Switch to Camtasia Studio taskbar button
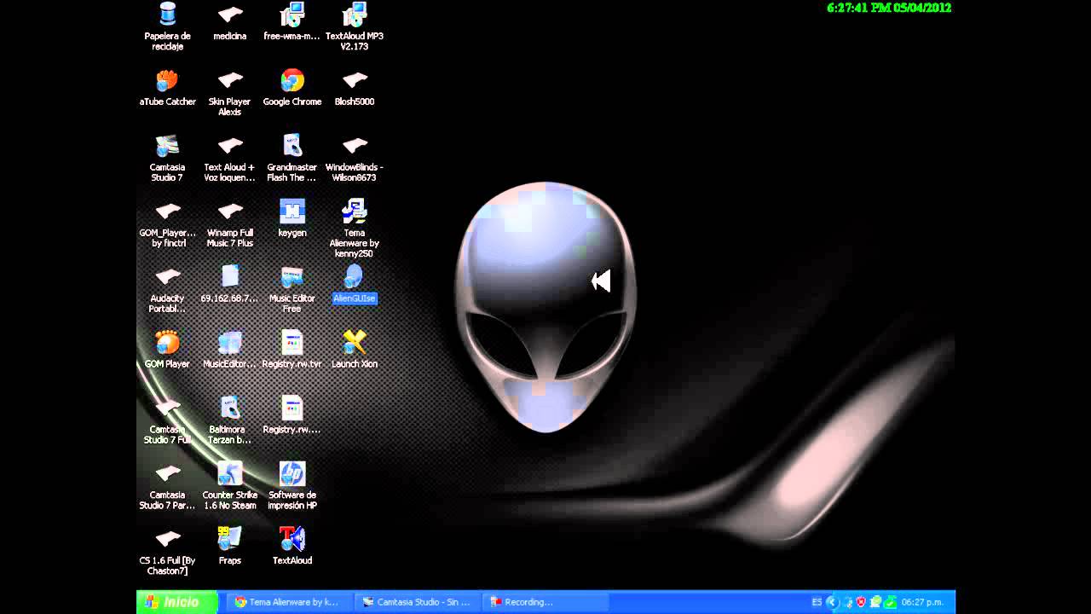The width and height of the screenshot is (1091, 614). 418,602
